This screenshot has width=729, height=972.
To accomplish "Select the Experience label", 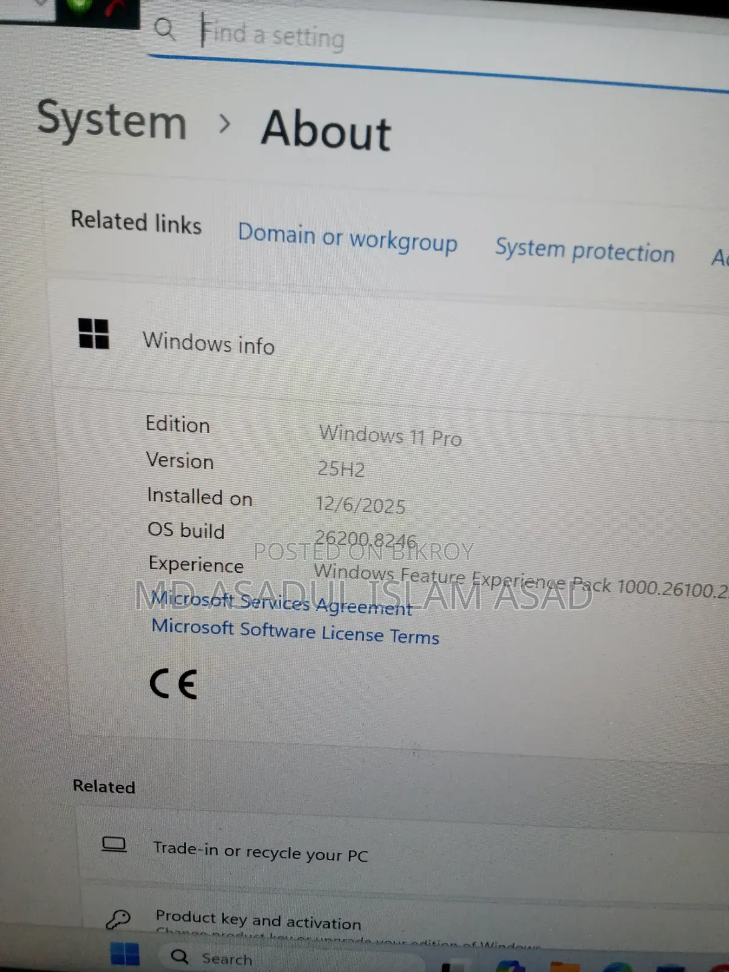I will (196, 564).
